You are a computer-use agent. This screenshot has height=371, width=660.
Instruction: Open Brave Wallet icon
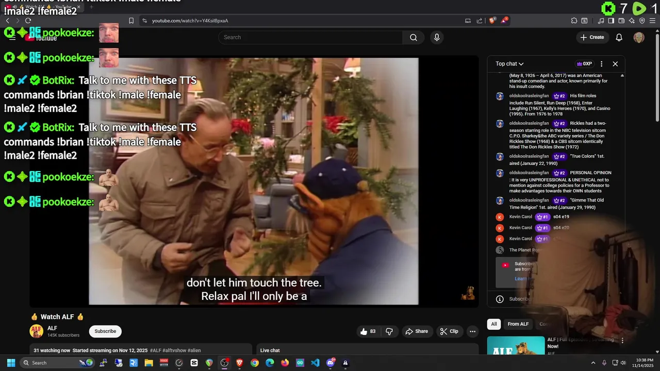pos(621,21)
